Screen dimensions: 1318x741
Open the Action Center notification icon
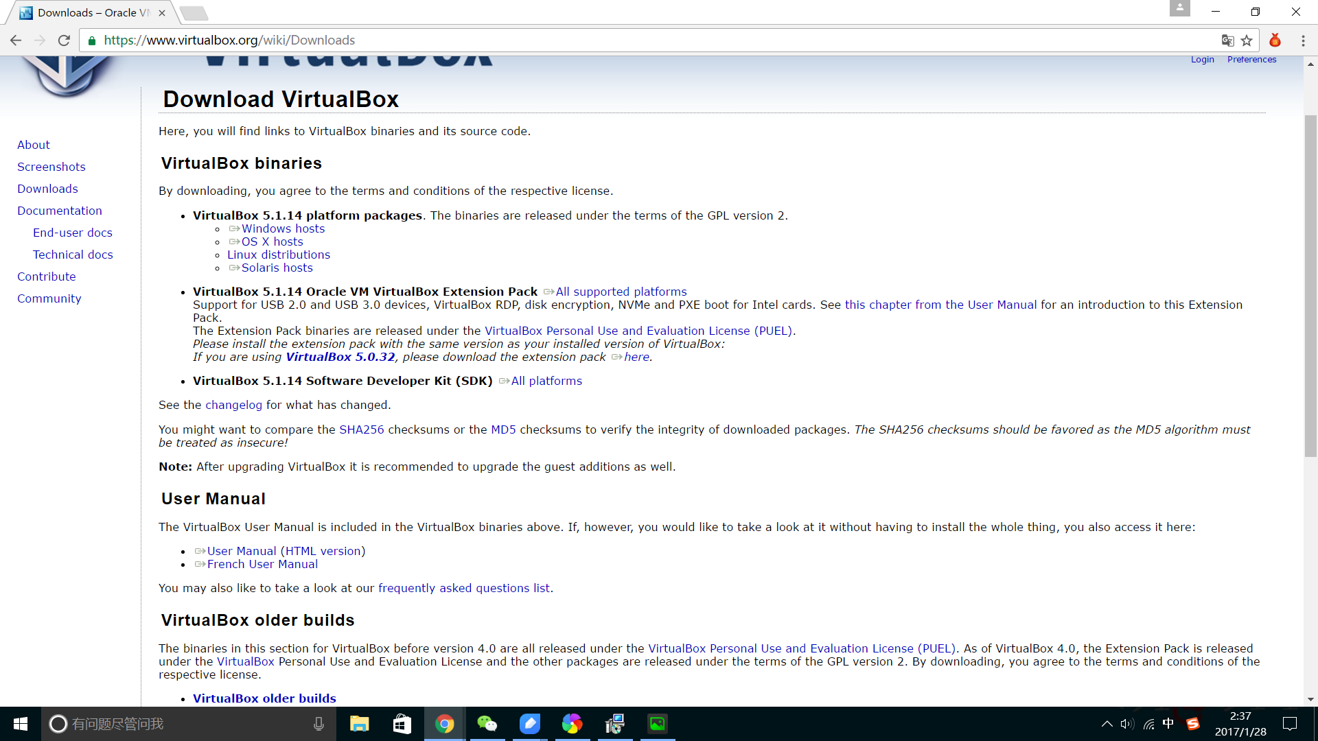click(x=1290, y=724)
